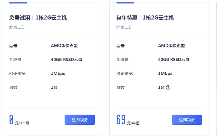Click 北京二E region in the free trial card

coord(16,27)
